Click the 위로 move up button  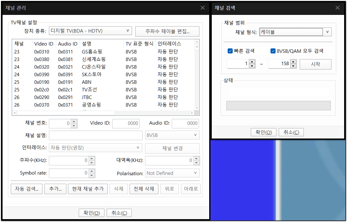[x=170, y=189]
